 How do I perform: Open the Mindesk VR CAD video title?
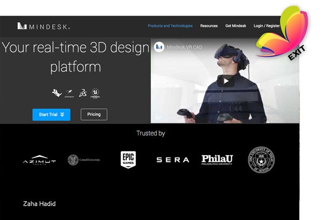coord(185,47)
